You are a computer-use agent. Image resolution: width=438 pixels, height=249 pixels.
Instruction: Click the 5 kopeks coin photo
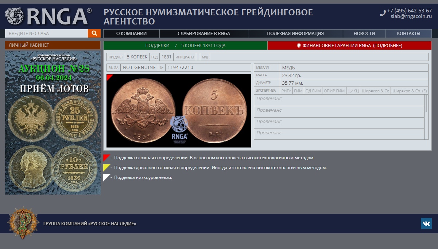179,111
